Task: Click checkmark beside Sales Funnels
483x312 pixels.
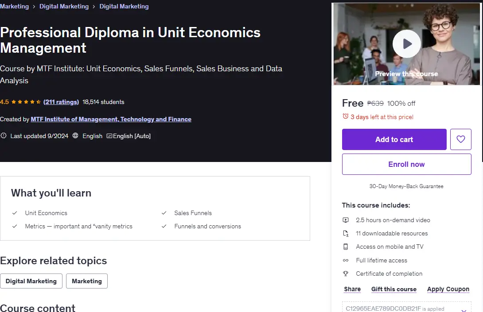Action: (x=164, y=213)
